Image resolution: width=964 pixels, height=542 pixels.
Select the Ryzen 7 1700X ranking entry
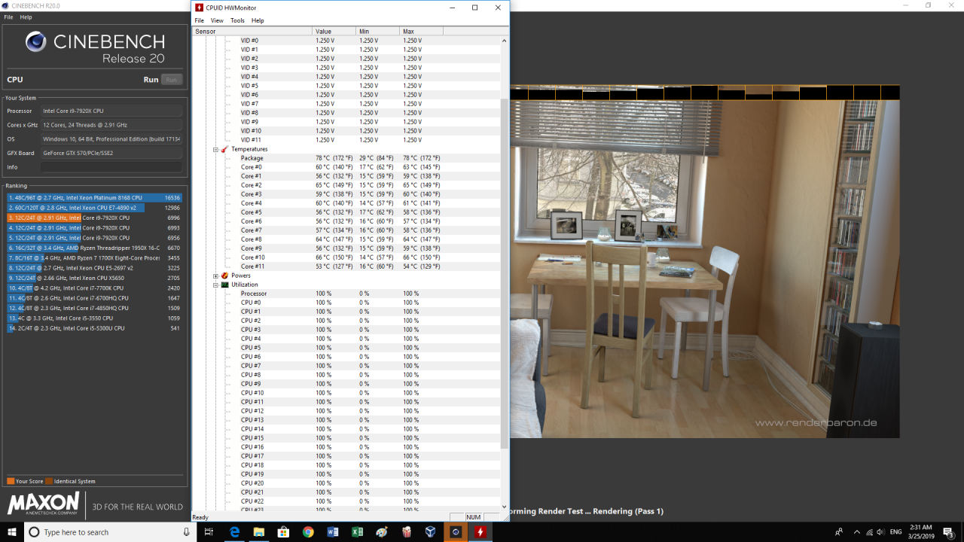click(94, 258)
